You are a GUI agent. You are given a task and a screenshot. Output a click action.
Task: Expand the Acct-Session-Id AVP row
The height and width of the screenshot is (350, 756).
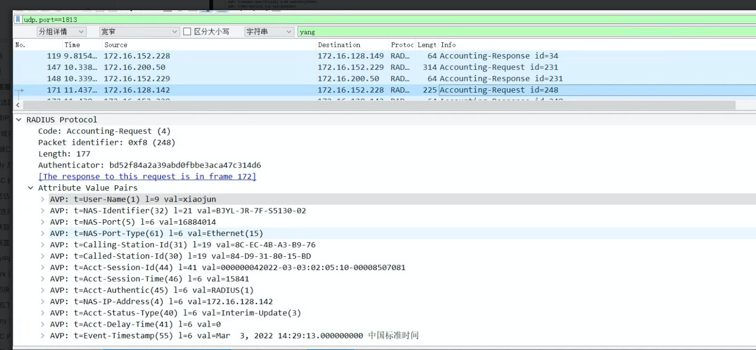pyautogui.click(x=42, y=268)
